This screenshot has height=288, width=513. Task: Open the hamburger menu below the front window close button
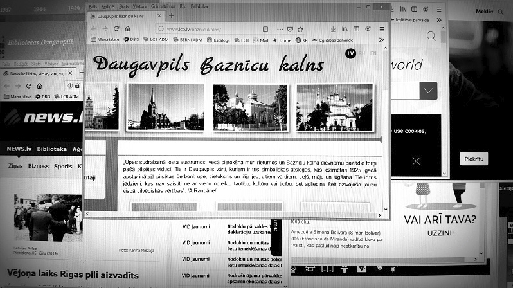382,29
